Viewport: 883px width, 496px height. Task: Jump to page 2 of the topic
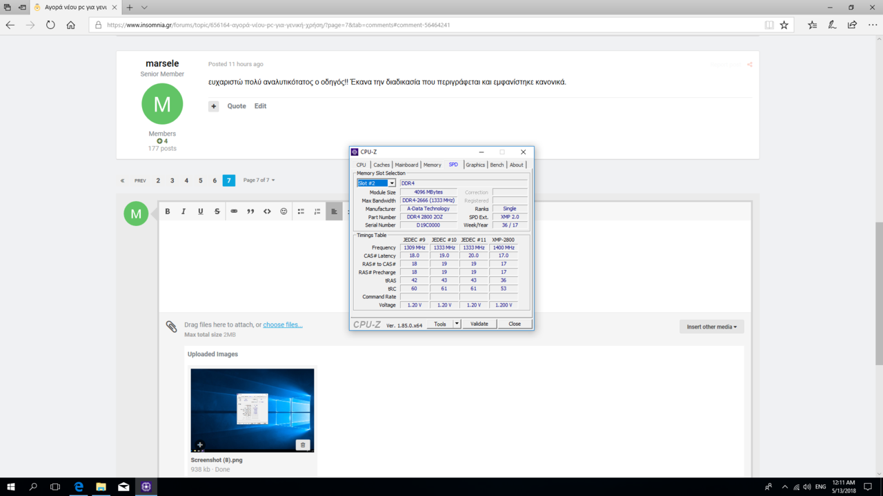coord(158,180)
